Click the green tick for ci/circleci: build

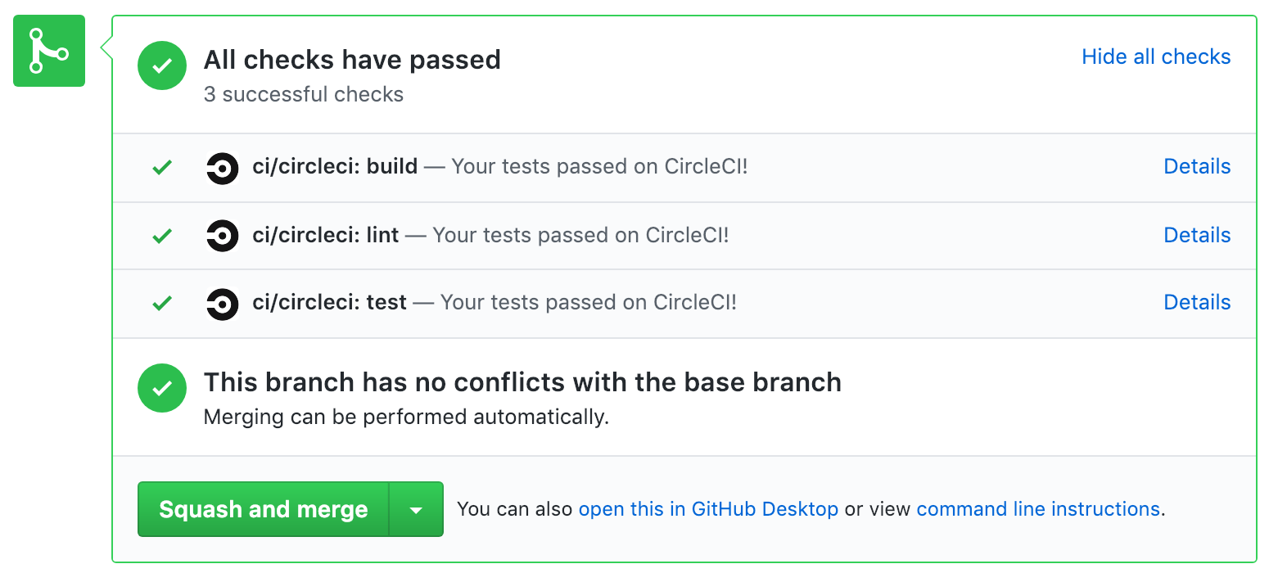pyautogui.click(x=162, y=168)
